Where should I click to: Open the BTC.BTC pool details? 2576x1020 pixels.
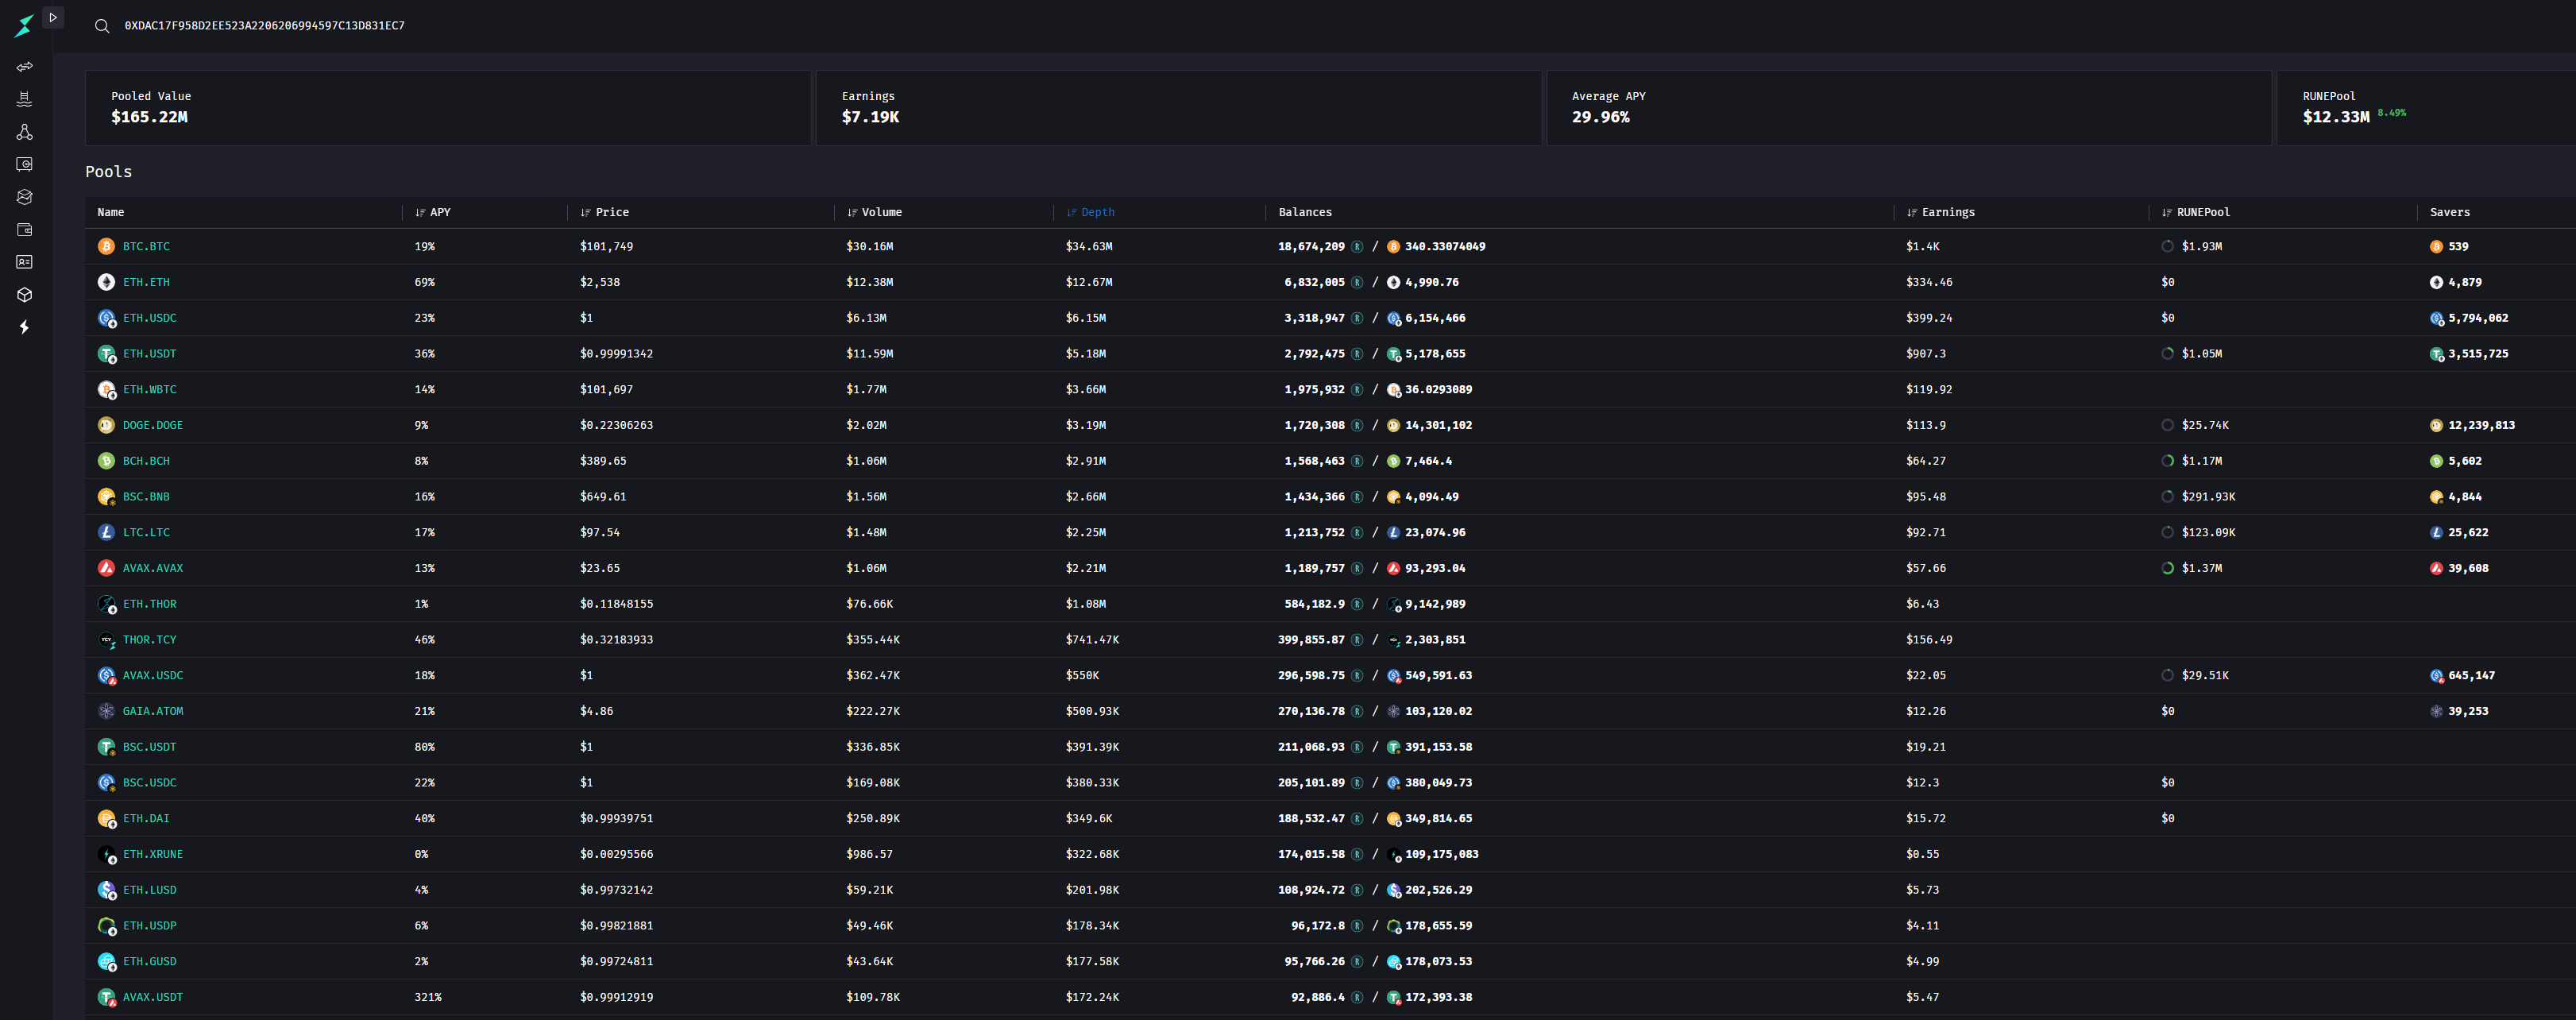146,246
